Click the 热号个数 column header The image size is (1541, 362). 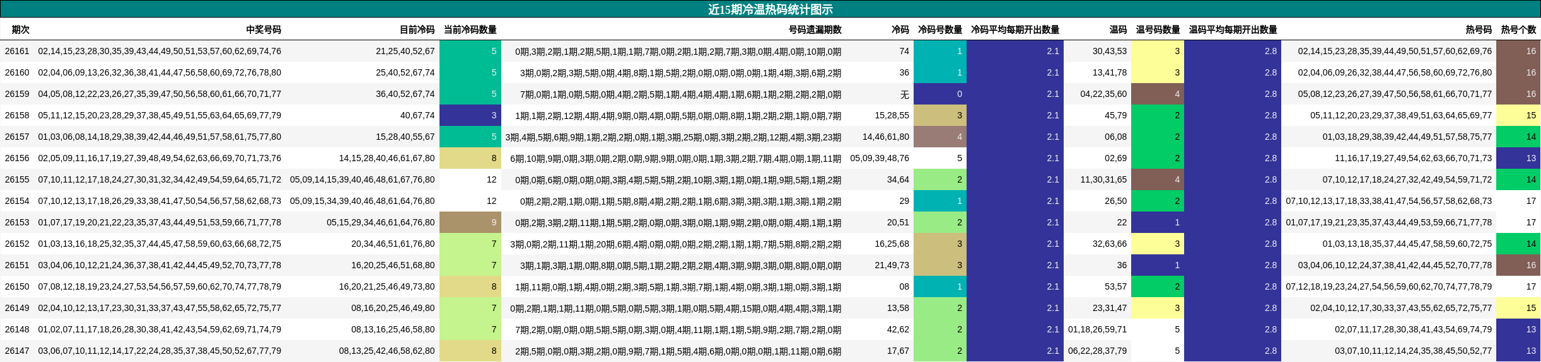[1518, 30]
